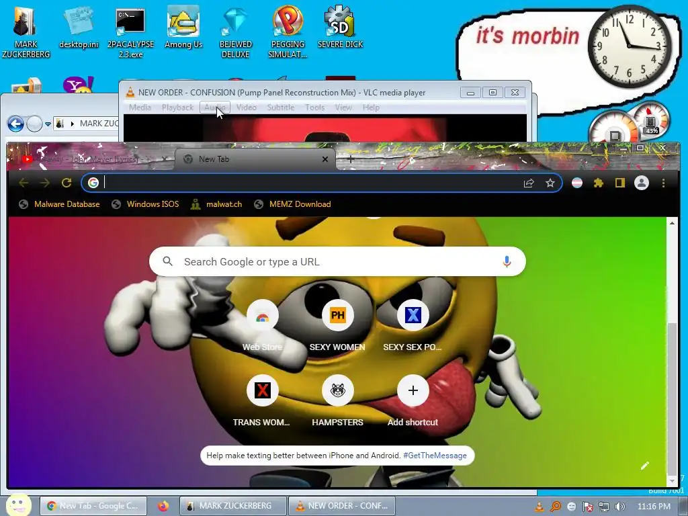The width and height of the screenshot is (688, 516).
Task: Click the striped flag extension icon
Action: tap(577, 183)
